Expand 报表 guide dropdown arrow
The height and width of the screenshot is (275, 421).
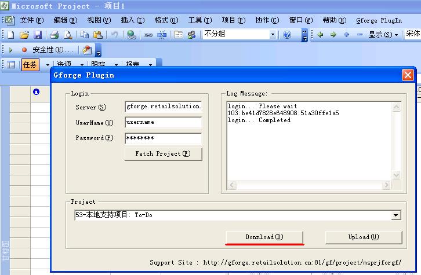[x=150, y=65]
